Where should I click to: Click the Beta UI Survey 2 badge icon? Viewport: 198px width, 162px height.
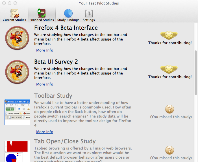pos(17,72)
